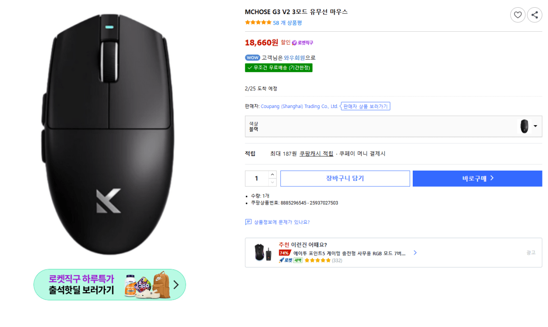Click the 바로구매 button
This screenshot has width=548, height=327.
pyautogui.click(x=477, y=179)
